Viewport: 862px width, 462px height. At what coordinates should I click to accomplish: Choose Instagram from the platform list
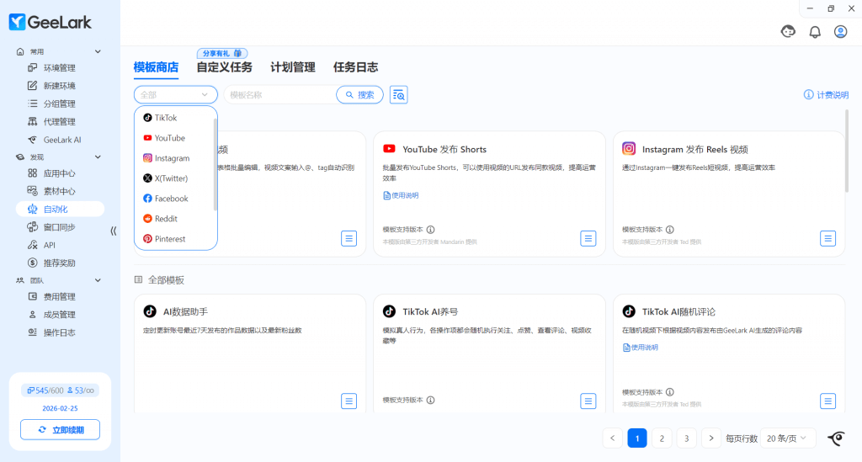coord(172,158)
